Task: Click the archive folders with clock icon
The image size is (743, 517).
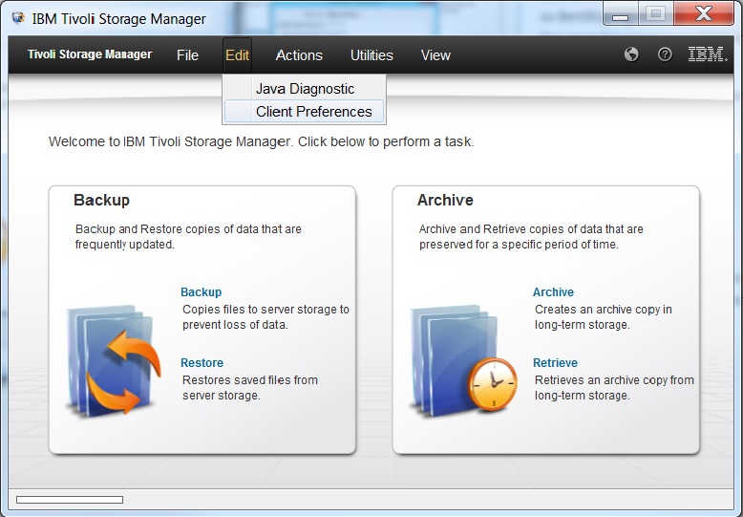Action: tap(463, 361)
